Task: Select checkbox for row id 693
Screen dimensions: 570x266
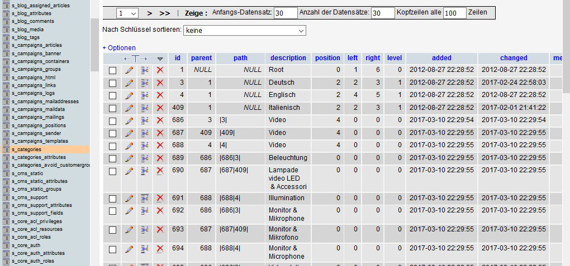Action: click(113, 230)
